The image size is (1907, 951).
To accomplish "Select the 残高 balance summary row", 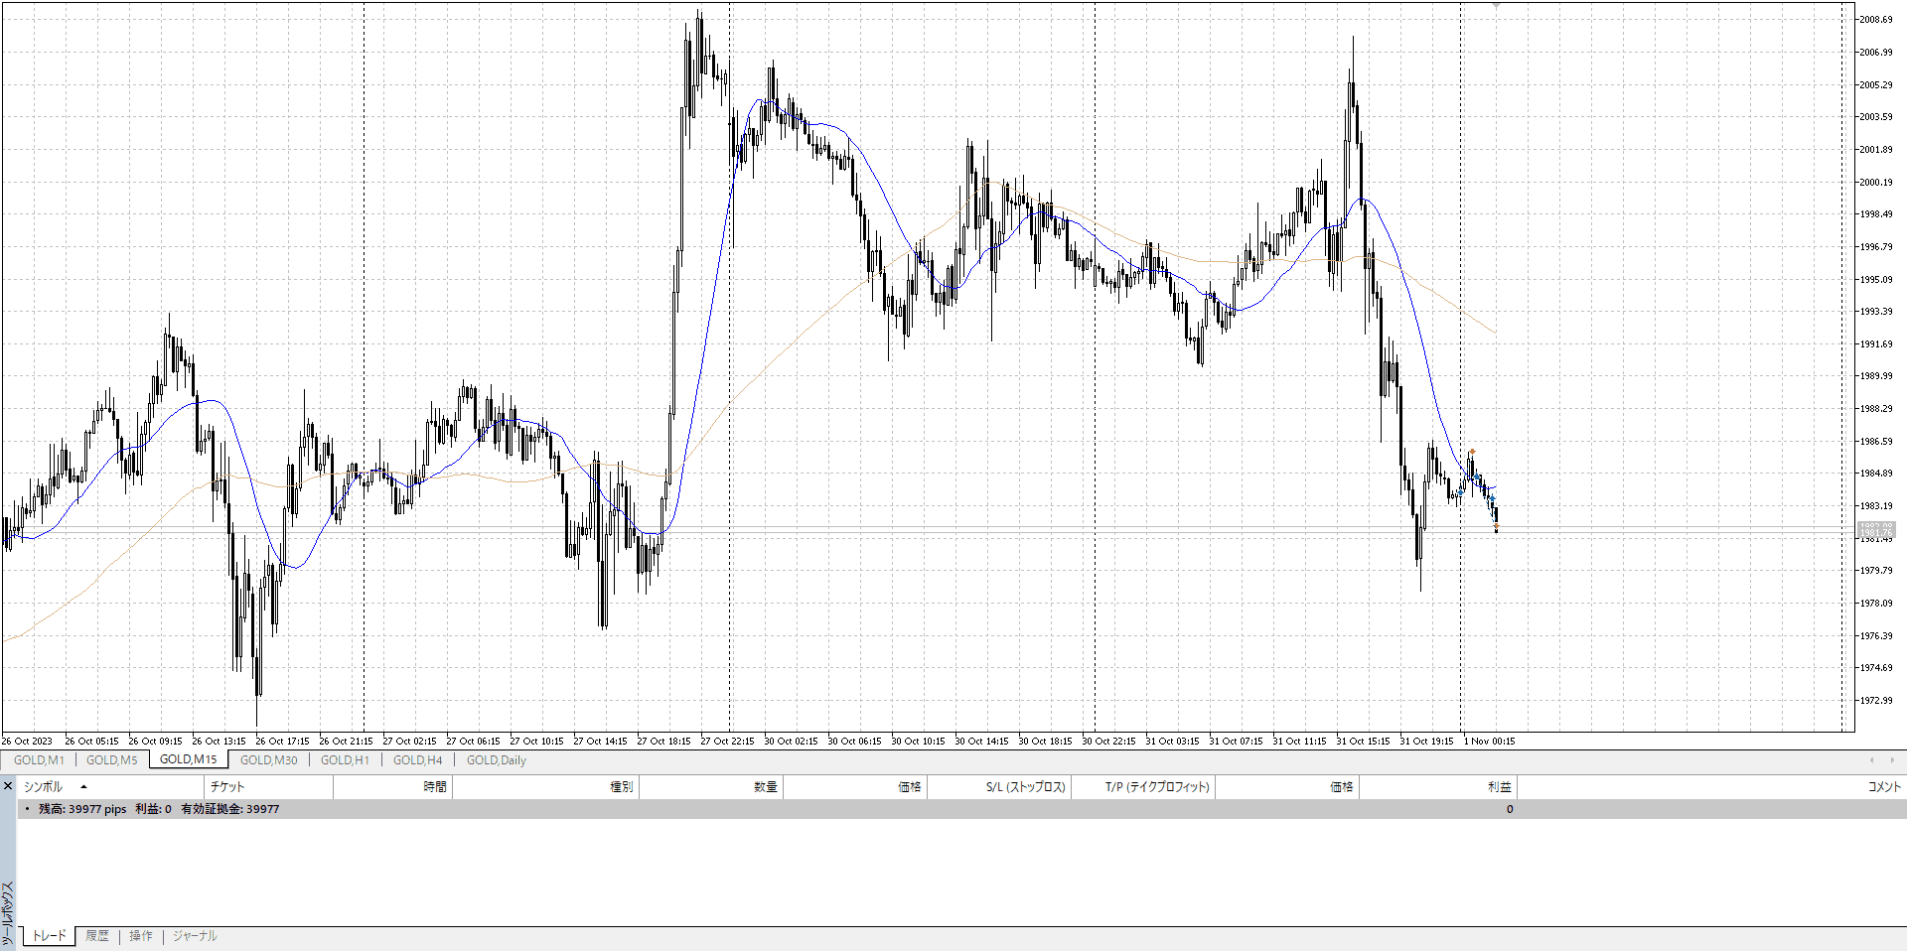I will pyautogui.click(x=159, y=809).
